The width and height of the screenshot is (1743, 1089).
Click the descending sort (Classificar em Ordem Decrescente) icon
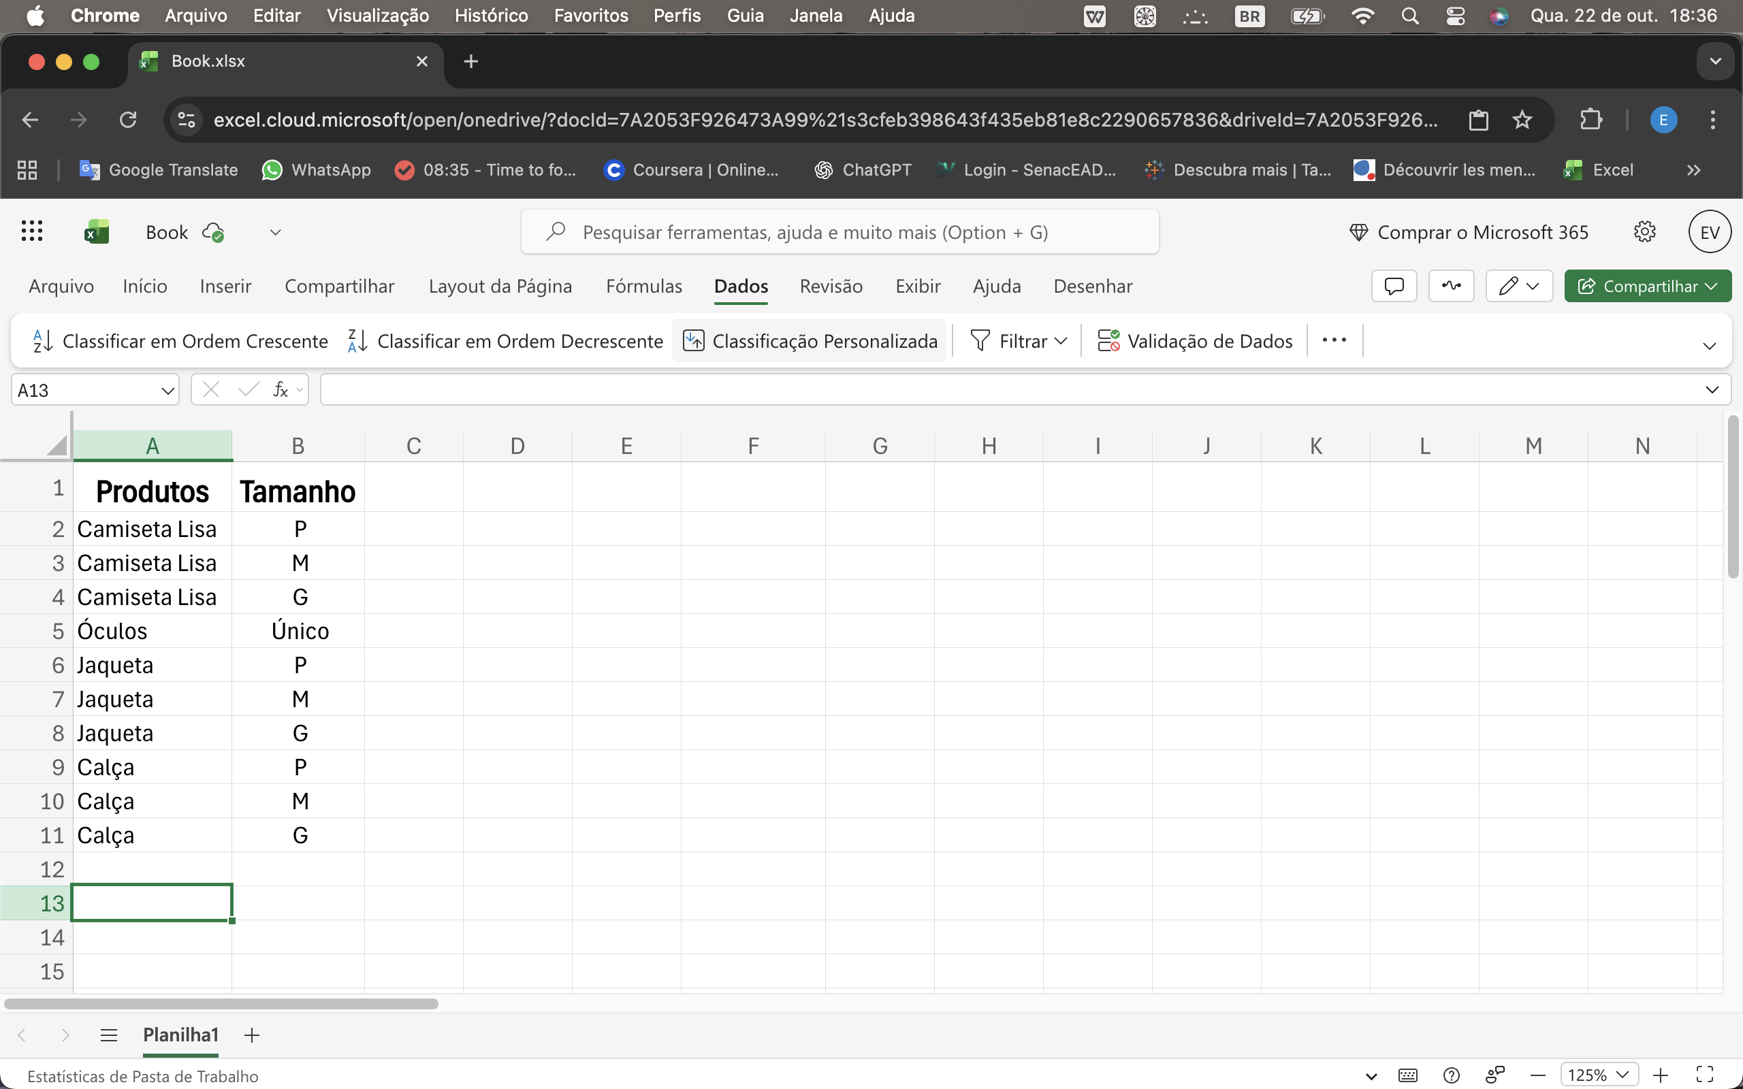coord(357,341)
